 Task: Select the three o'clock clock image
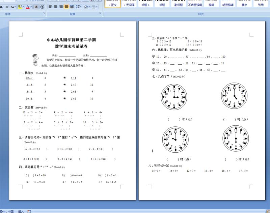pos(174,97)
